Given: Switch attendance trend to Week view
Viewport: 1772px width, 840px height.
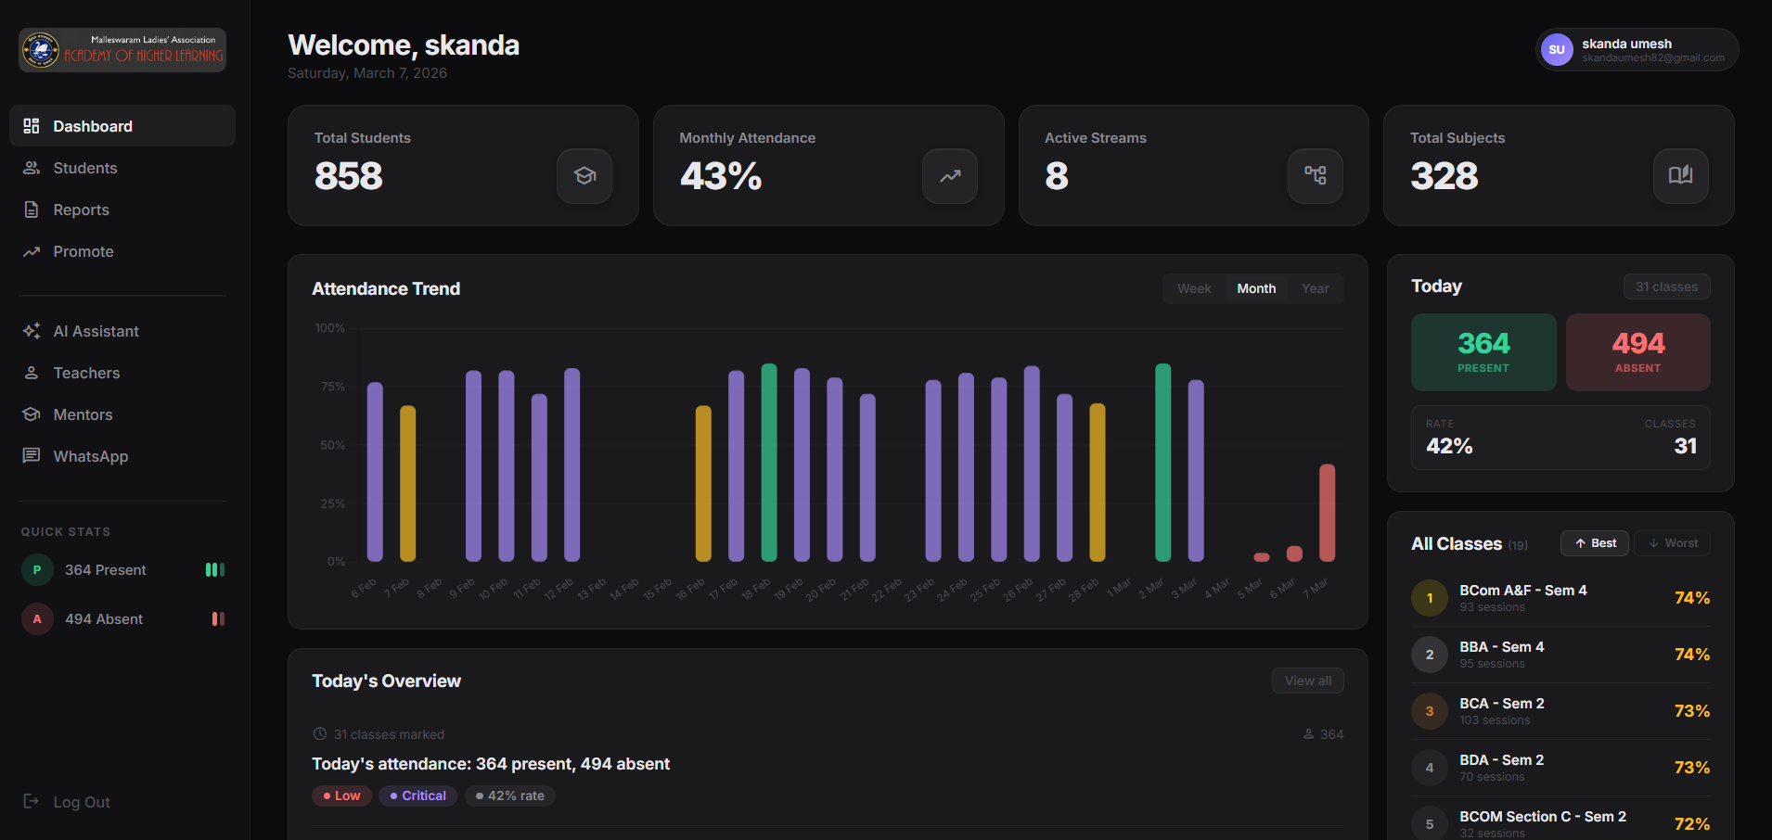Looking at the screenshot, I should (x=1194, y=288).
